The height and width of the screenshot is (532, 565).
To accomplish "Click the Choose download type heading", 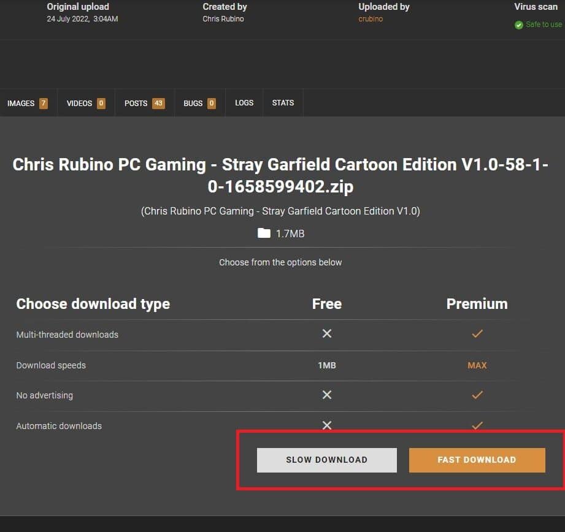I will (x=93, y=304).
